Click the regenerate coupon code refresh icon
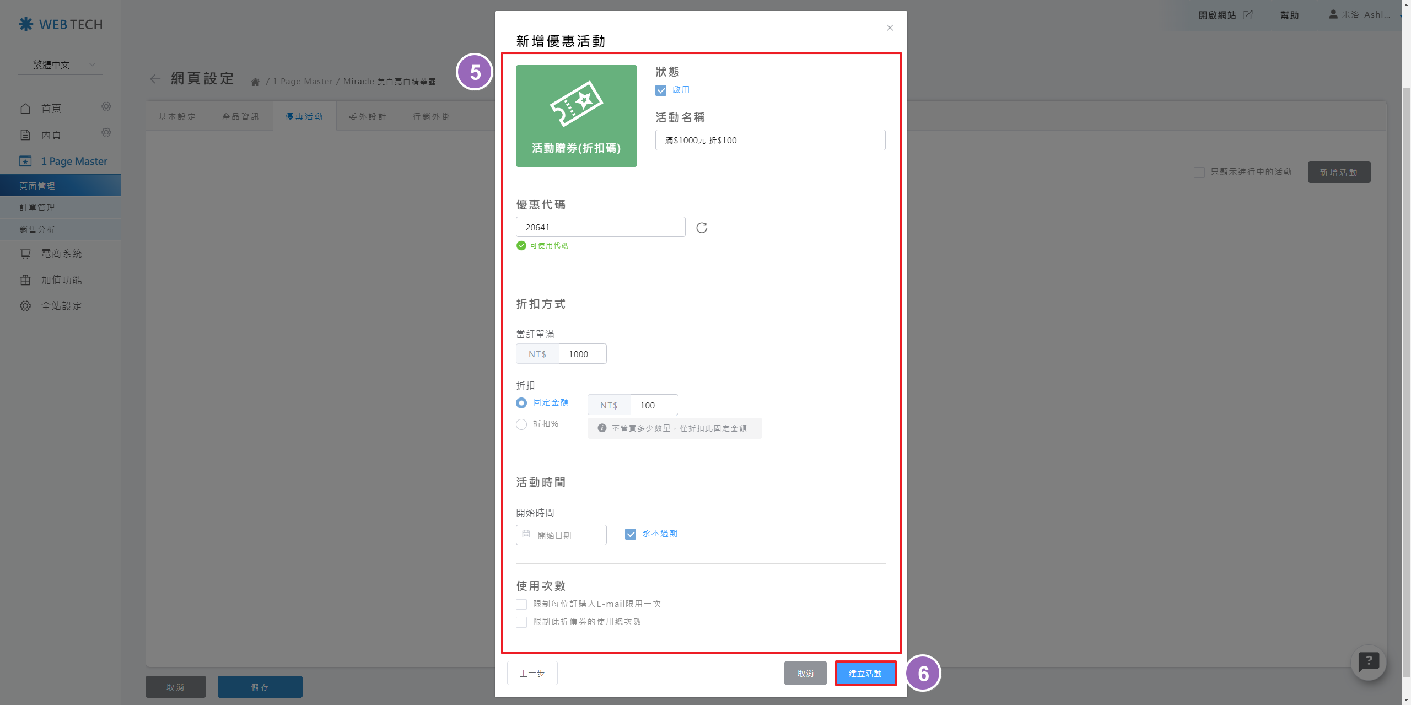Viewport: 1411px width, 705px height. [701, 228]
